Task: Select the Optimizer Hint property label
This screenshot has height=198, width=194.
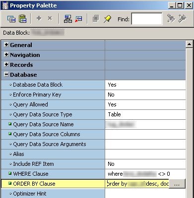Action: click(x=30, y=194)
